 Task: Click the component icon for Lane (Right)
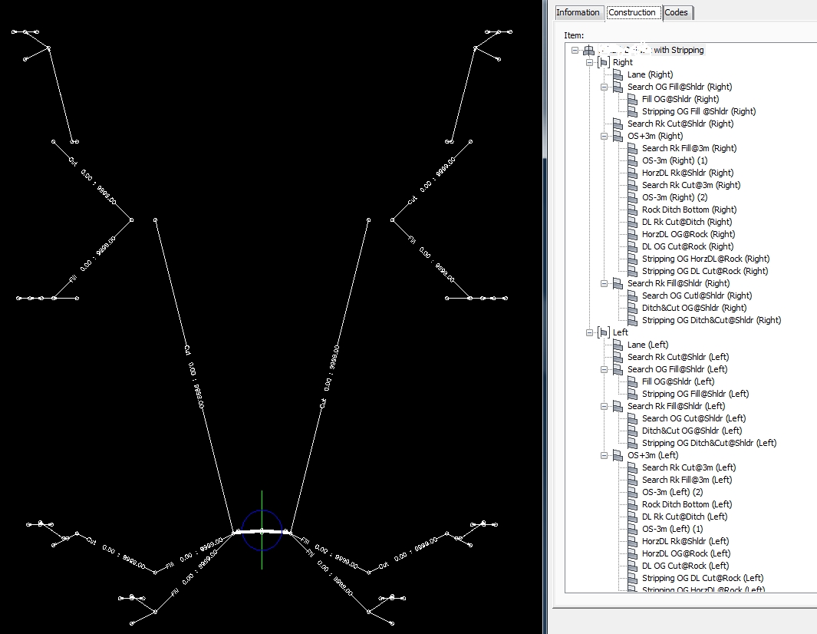point(618,74)
